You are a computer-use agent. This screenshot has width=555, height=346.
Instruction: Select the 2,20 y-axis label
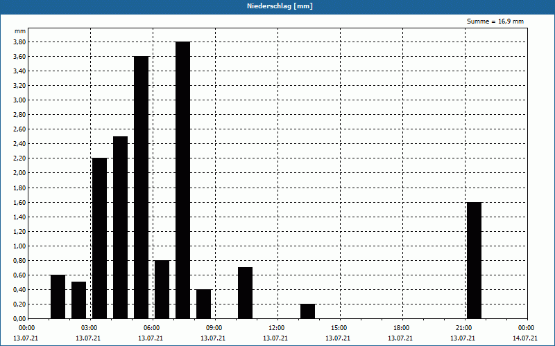click(20, 158)
